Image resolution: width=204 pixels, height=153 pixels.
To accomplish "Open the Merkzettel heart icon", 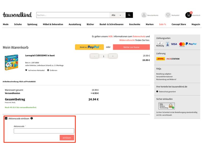I will pos(168,15).
